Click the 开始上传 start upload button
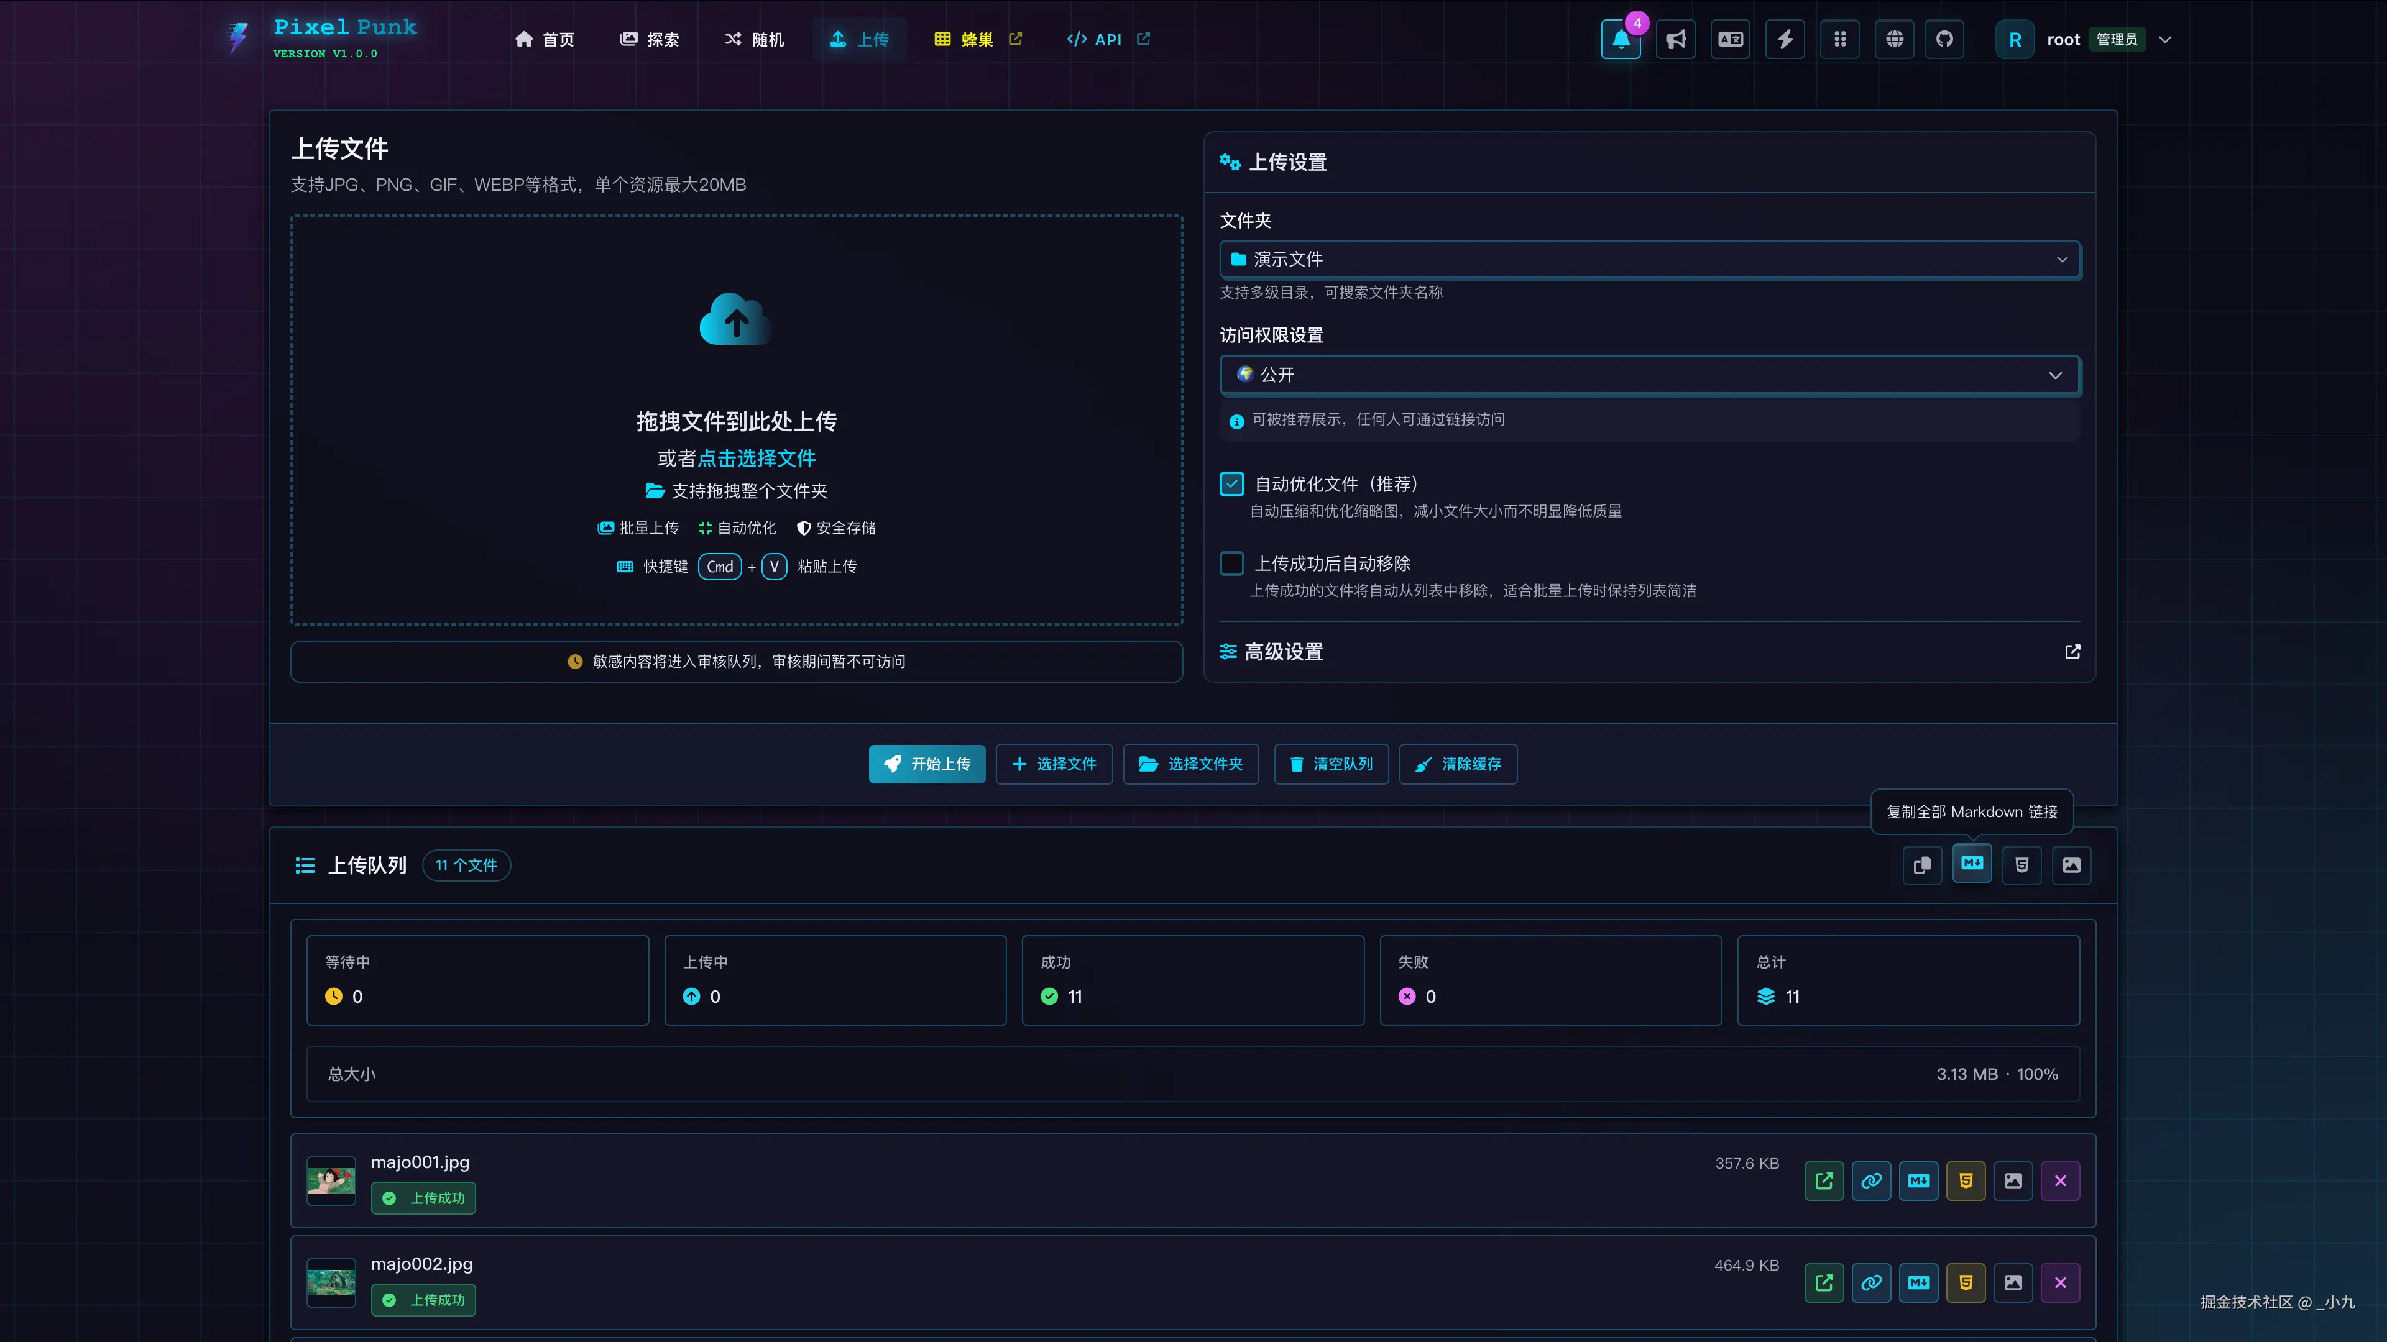 click(927, 764)
